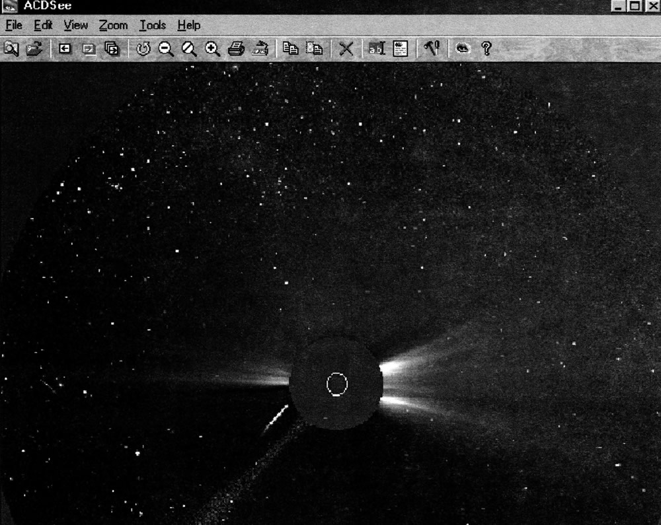Open the Edit menu

(x=43, y=25)
